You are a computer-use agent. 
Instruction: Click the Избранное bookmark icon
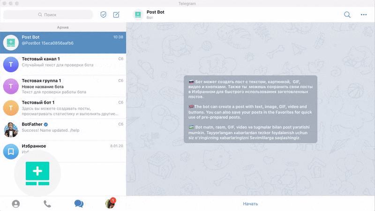(x=11, y=151)
